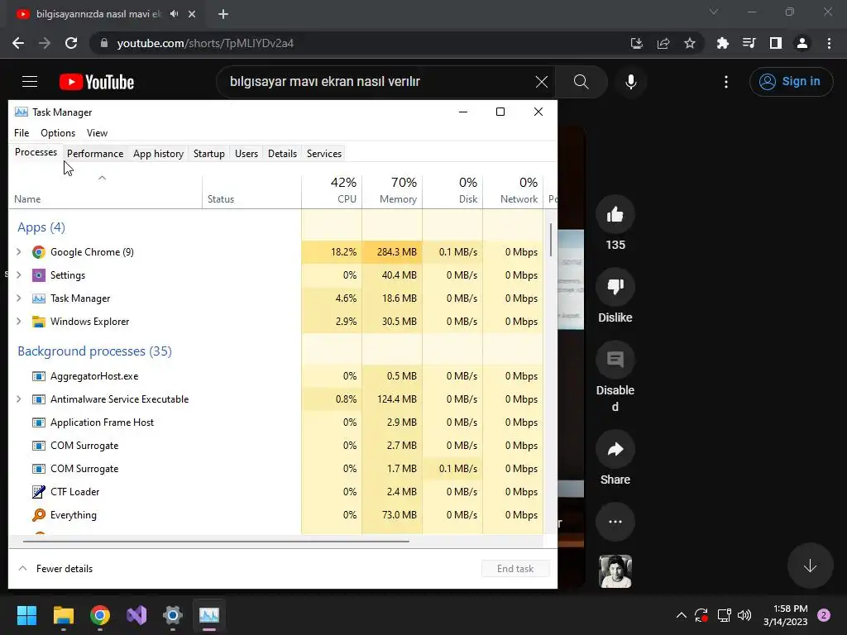Sort by Name column header
The width and height of the screenshot is (847, 635).
pyautogui.click(x=105, y=191)
